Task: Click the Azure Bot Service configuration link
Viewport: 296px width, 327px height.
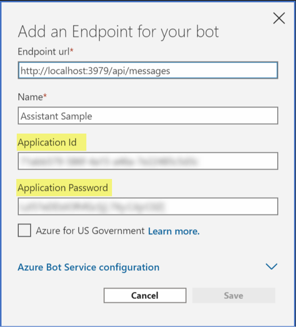Action: point(88,267)
